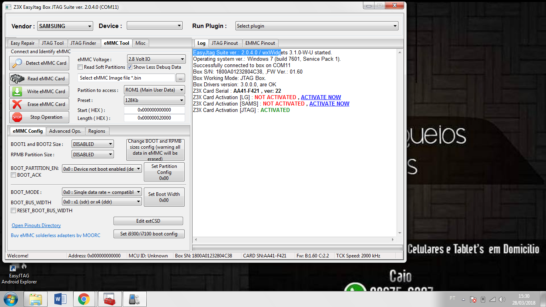
Task: Click Set i9300/i7100 boot config button
Action: pyautogui.click(x=149, y=234)
